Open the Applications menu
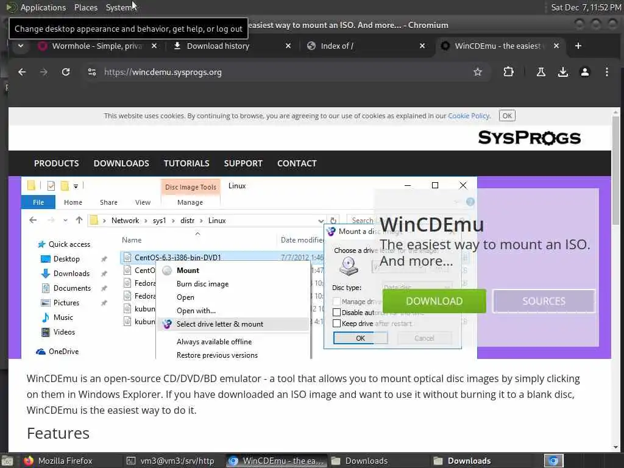 point(43,7)
